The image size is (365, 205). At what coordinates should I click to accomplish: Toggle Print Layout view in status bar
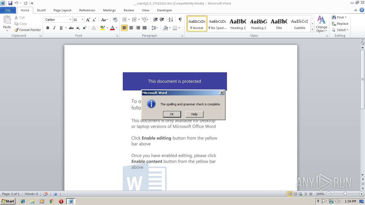click(290, 194)
